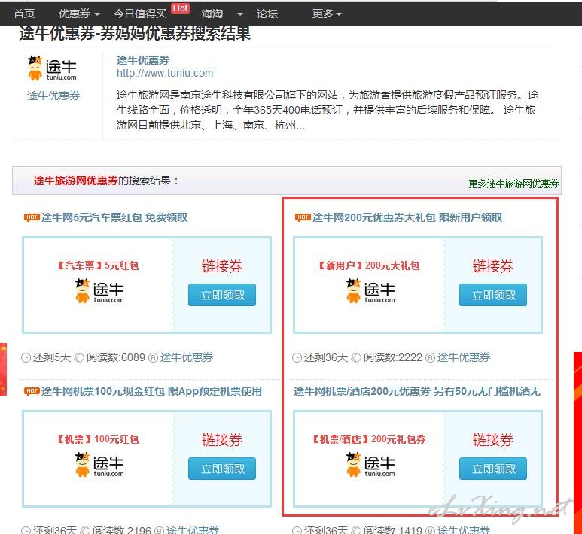Select 【汽车票】5元红包 coupon text
The height and width of the screenshot is (534, 582).
(x=99, y=265)
